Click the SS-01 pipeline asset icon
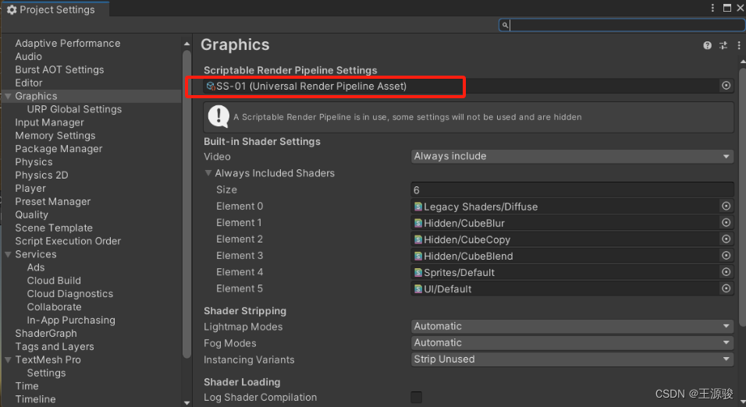This screenshot has width=746, height=407. click(x=211, y=86)
